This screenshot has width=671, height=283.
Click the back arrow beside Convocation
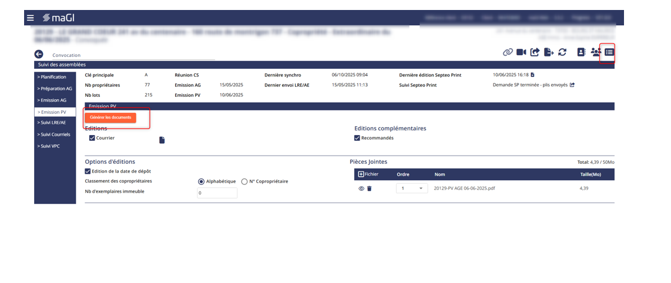39,54
